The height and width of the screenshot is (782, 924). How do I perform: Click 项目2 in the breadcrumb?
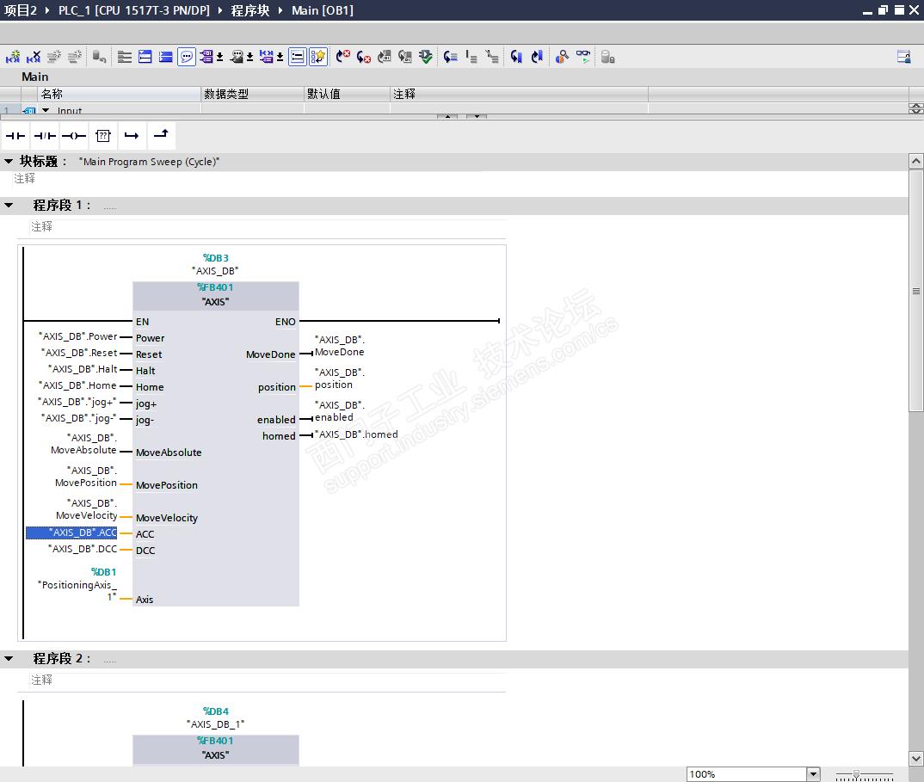pos(21,10)
